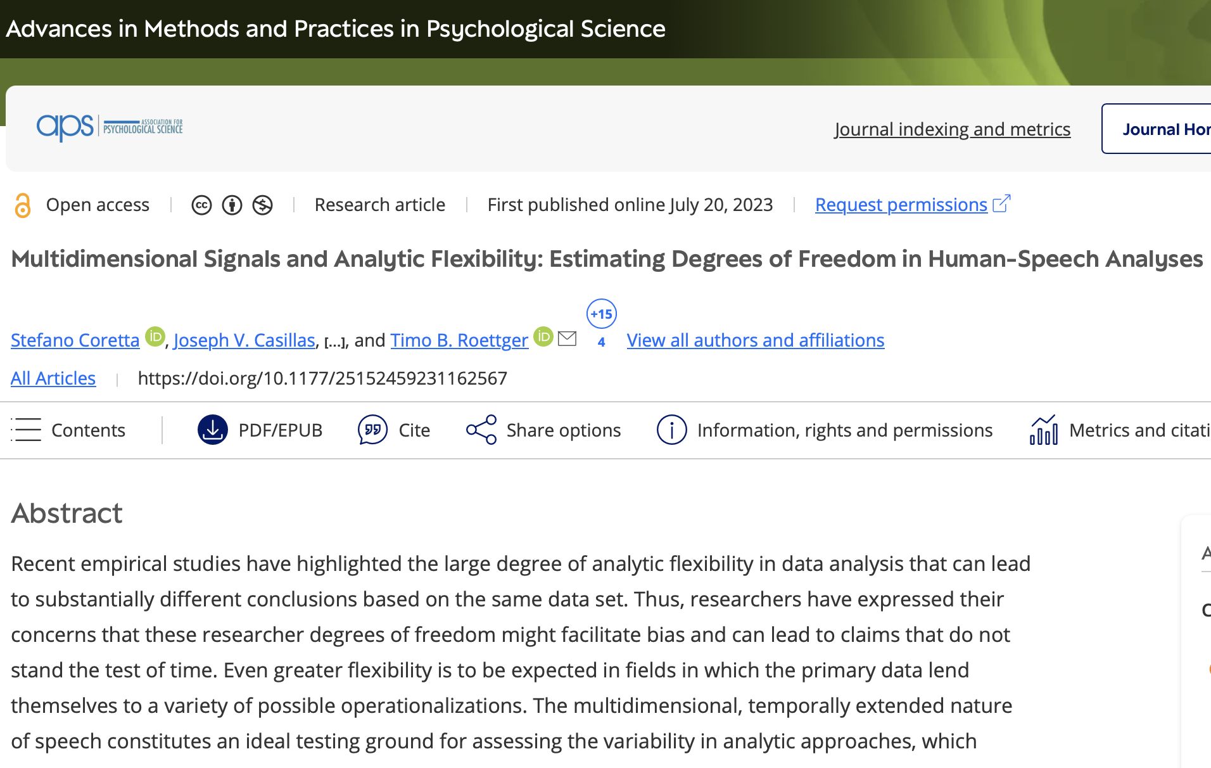Image resolution: width=1211 pixels, height=768 pixels.
Task: Click the email envelope icon beside Timo Roettger
Action: click(x=567, y=338)
